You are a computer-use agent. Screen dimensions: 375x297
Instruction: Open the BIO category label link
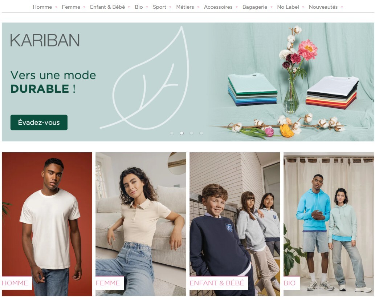click(289, 283)
